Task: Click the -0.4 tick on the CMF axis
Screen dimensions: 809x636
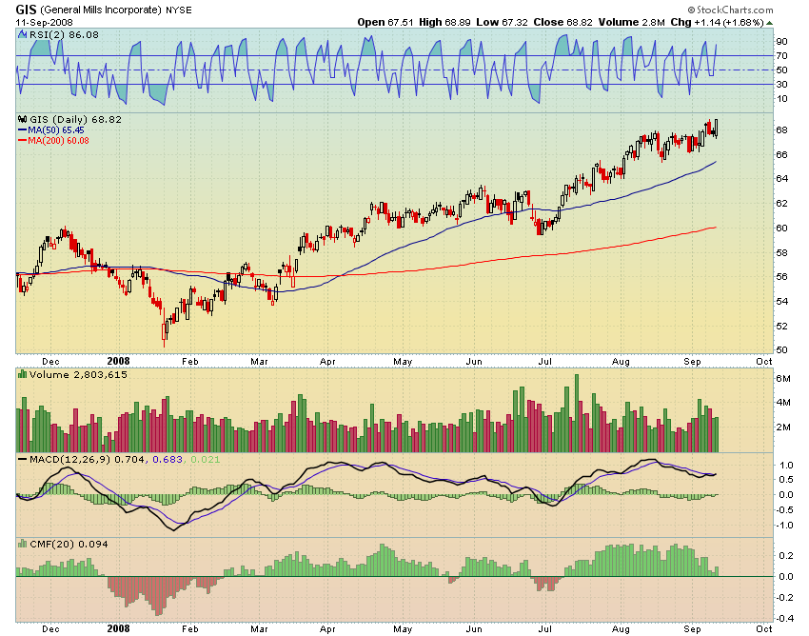Action: click(785, 619)
